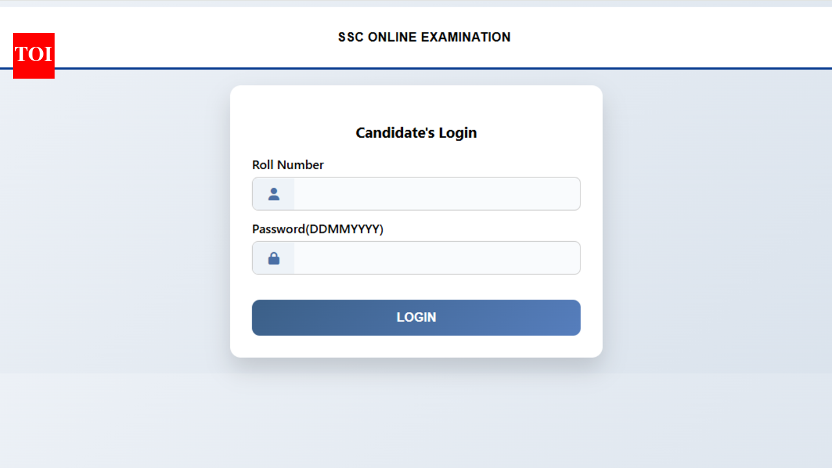Click the page background right of login card
Viewport: 832px width, 468px height.
[715, 227]
